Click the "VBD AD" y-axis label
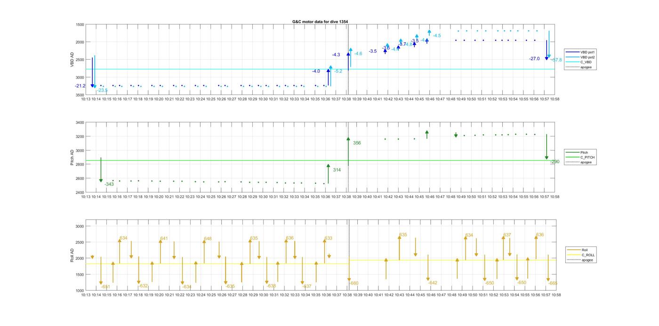Viewport: 659px width, 326px height. tap(72, 60)
